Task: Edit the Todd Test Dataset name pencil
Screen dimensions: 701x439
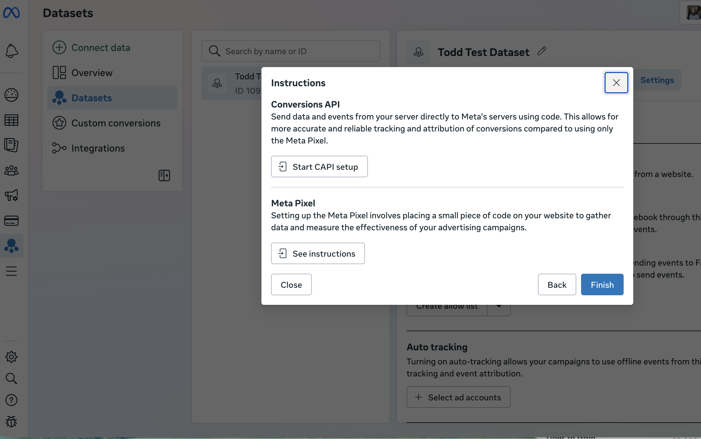Action: [542, 51]
